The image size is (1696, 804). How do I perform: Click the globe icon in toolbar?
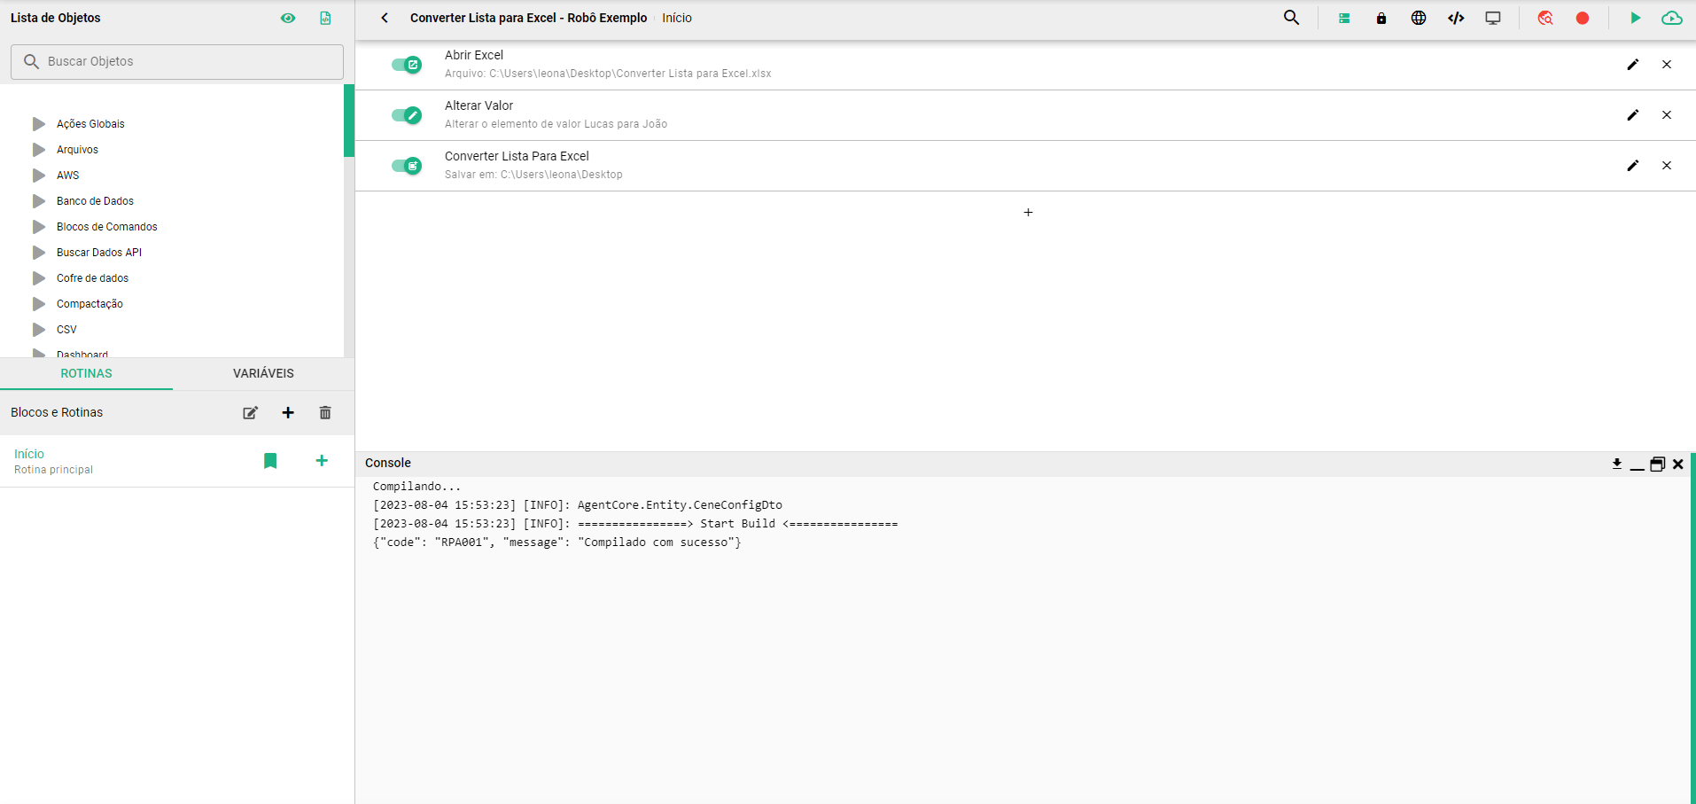(x=1419, y=18)
